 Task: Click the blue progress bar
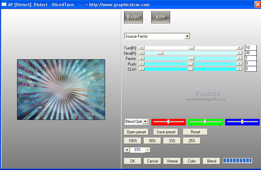(237, 161)
